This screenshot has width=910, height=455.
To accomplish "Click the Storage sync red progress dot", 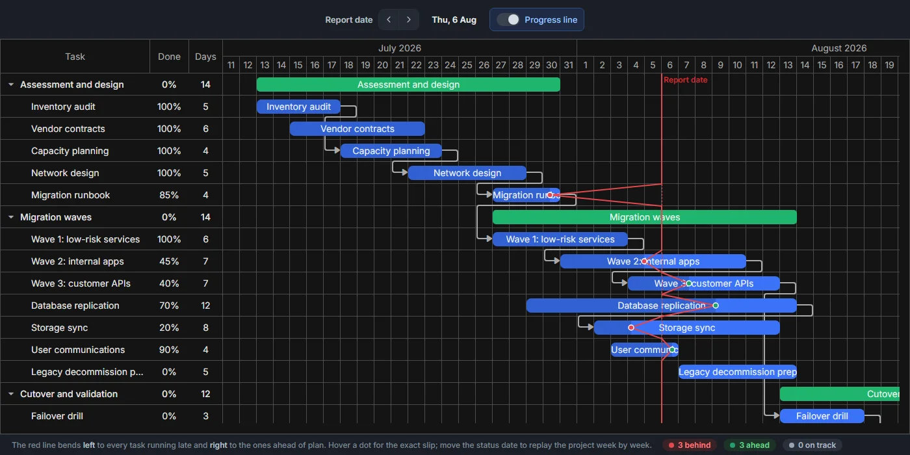I will point(631,328).
